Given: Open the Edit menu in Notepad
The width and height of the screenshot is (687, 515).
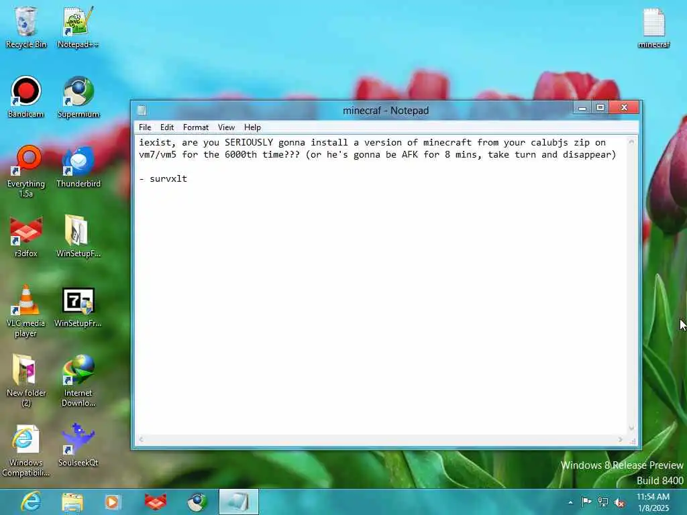Looking at the screenshot, I should tap(167, 127).
